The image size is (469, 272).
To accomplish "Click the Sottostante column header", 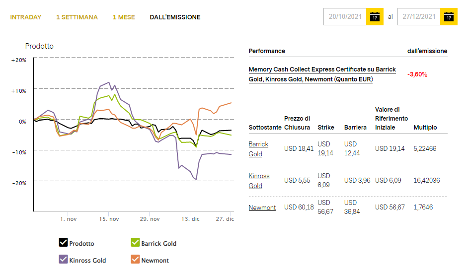I will tap(265, 128).
